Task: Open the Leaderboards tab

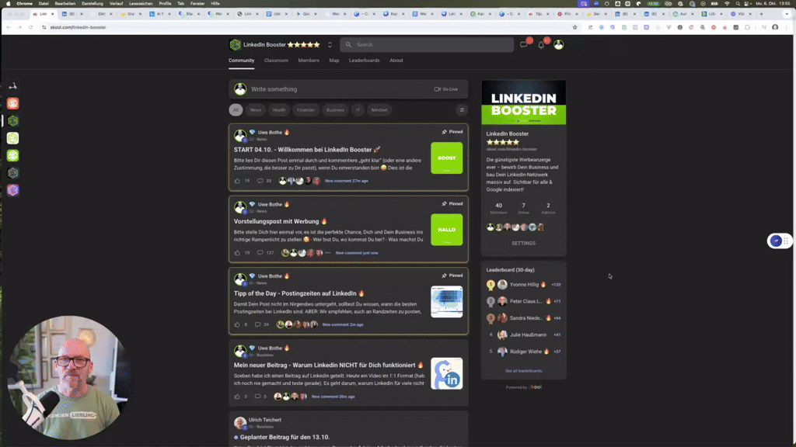Action: pos(364,61)
